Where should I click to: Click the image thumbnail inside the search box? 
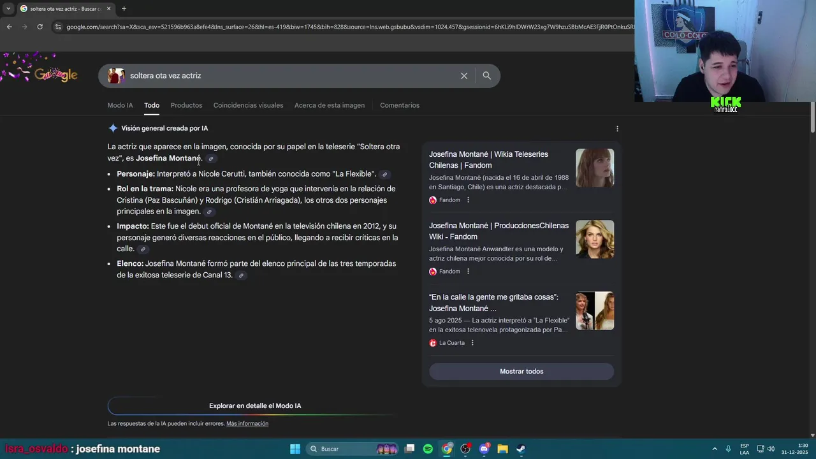[116, 76]
